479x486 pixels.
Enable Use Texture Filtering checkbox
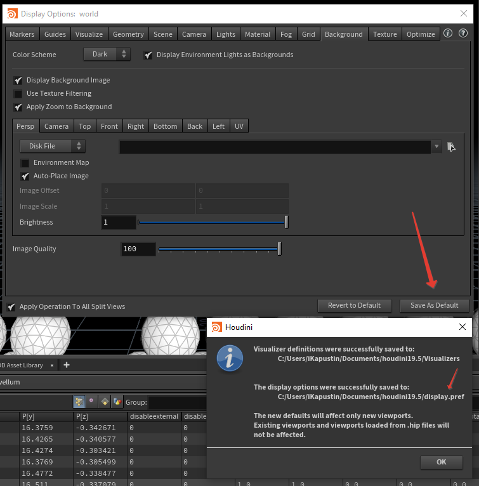pos(18,94)
